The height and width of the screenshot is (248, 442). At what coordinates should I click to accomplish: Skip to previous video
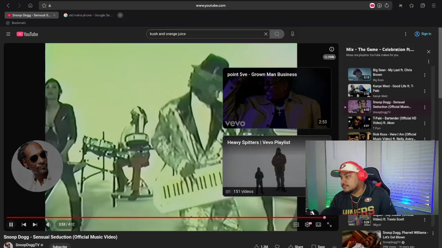click(x=24, y=225)
